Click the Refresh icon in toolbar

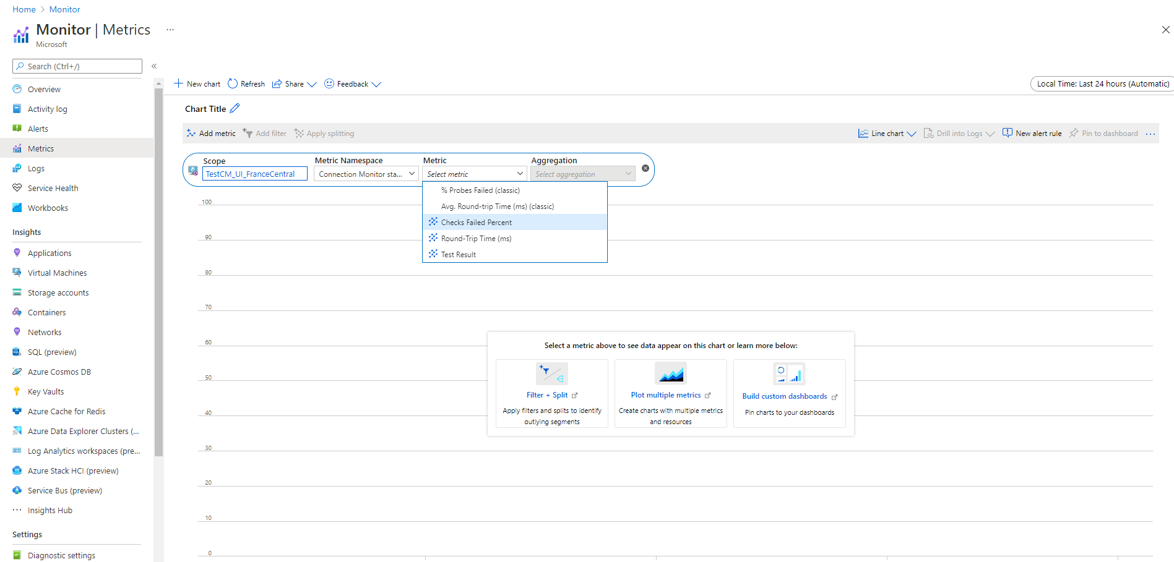[233, 83]
